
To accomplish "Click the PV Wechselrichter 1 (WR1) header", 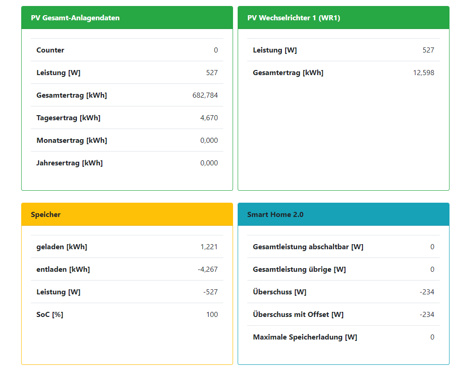I will [293, 18].
